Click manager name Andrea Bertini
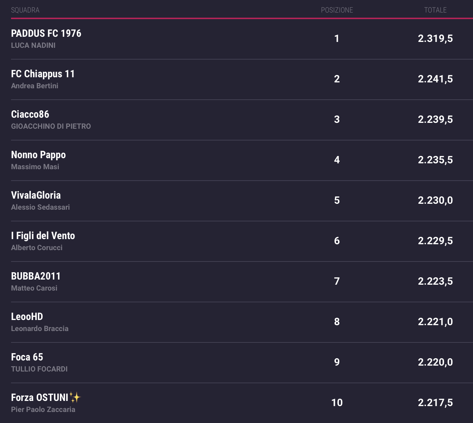The width and height of the screenshot is (473, 423). pyautogui.click(x=35, y=86)
